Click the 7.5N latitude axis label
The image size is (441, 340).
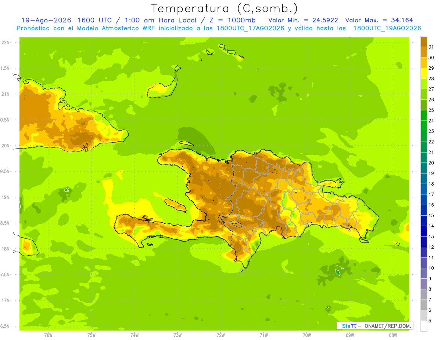tap(5, 275)
